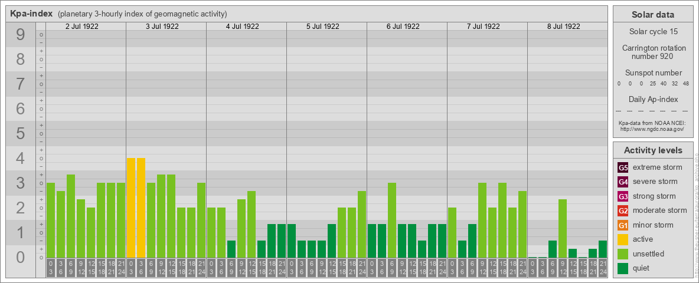Image resolution: width=699 pixels, height=283 pixels.
Task: Click the Kp scale number 4
Action: pyautogui.click(x=21, y=158)
